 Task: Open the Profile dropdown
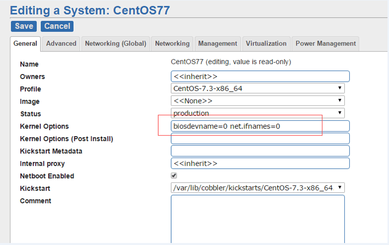[x=258, y=88]
